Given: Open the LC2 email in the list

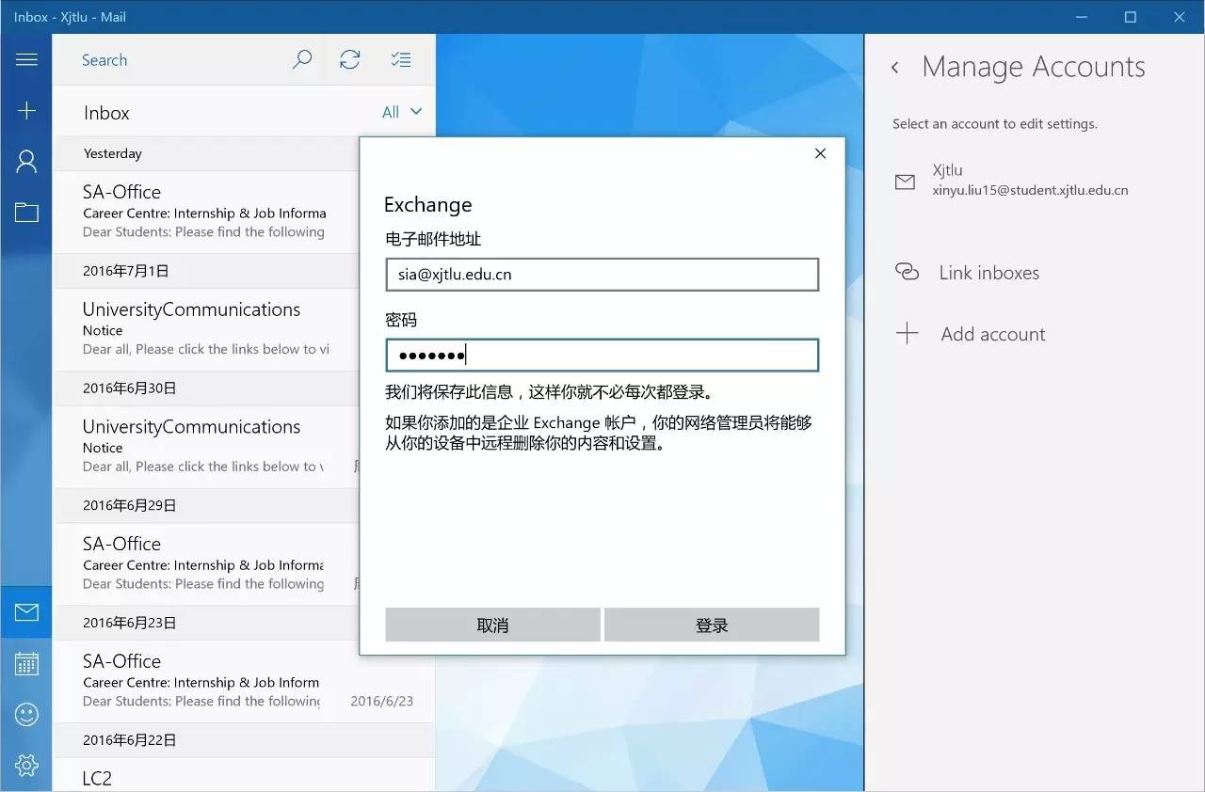Looking at the screenshot, I should [x=244, y=775].
